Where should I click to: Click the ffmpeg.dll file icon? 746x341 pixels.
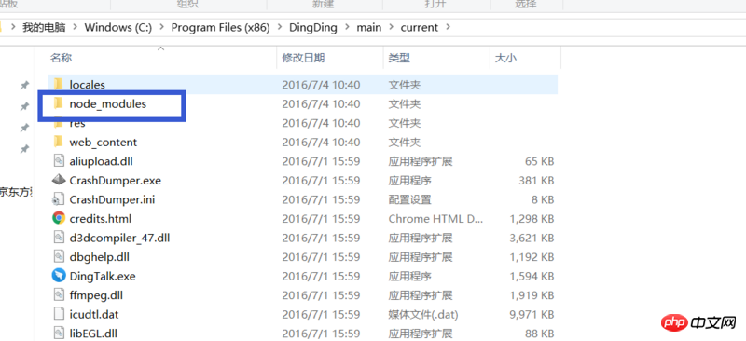tap(58, 294)
